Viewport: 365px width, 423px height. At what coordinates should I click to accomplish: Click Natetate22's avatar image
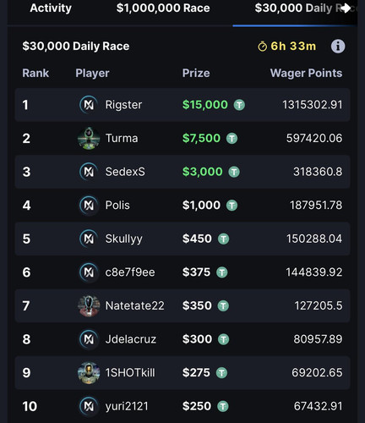(89, 305)
